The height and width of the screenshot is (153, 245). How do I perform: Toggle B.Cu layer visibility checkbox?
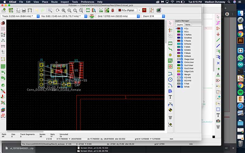click(x=182, y=32)
